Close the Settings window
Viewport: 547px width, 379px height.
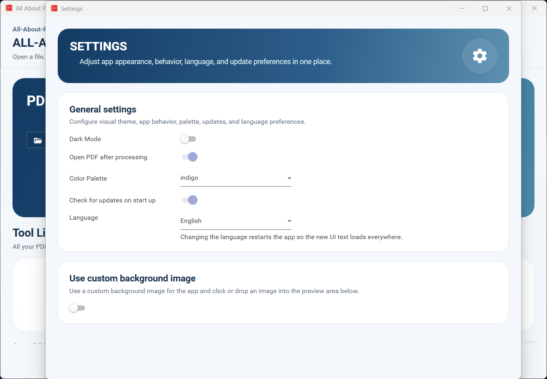click(509, 8)
